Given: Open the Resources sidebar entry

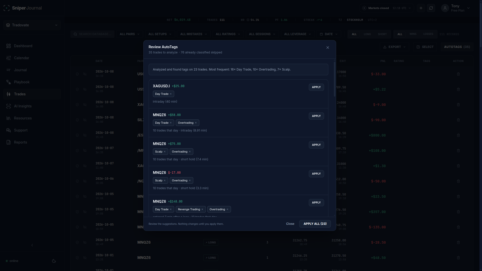Looking at the screenshot, I should (32, 118).
